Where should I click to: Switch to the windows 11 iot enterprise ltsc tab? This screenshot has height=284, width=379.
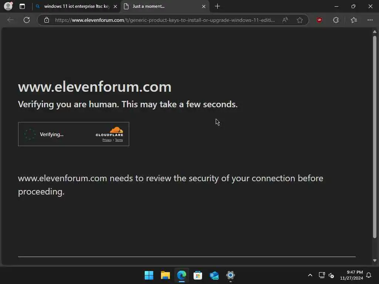pos(76,6)
